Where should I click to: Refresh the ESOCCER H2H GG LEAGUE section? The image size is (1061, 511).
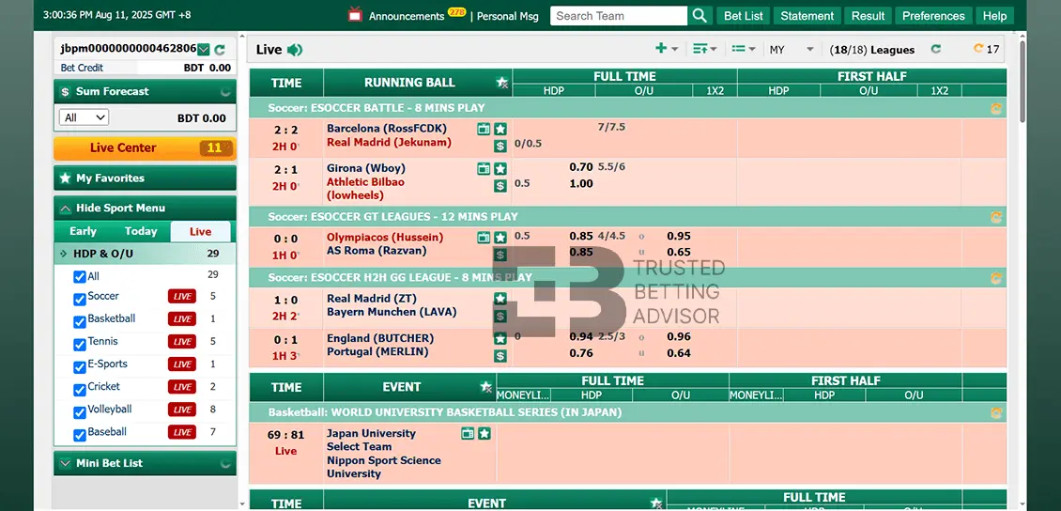pos(996,278)
